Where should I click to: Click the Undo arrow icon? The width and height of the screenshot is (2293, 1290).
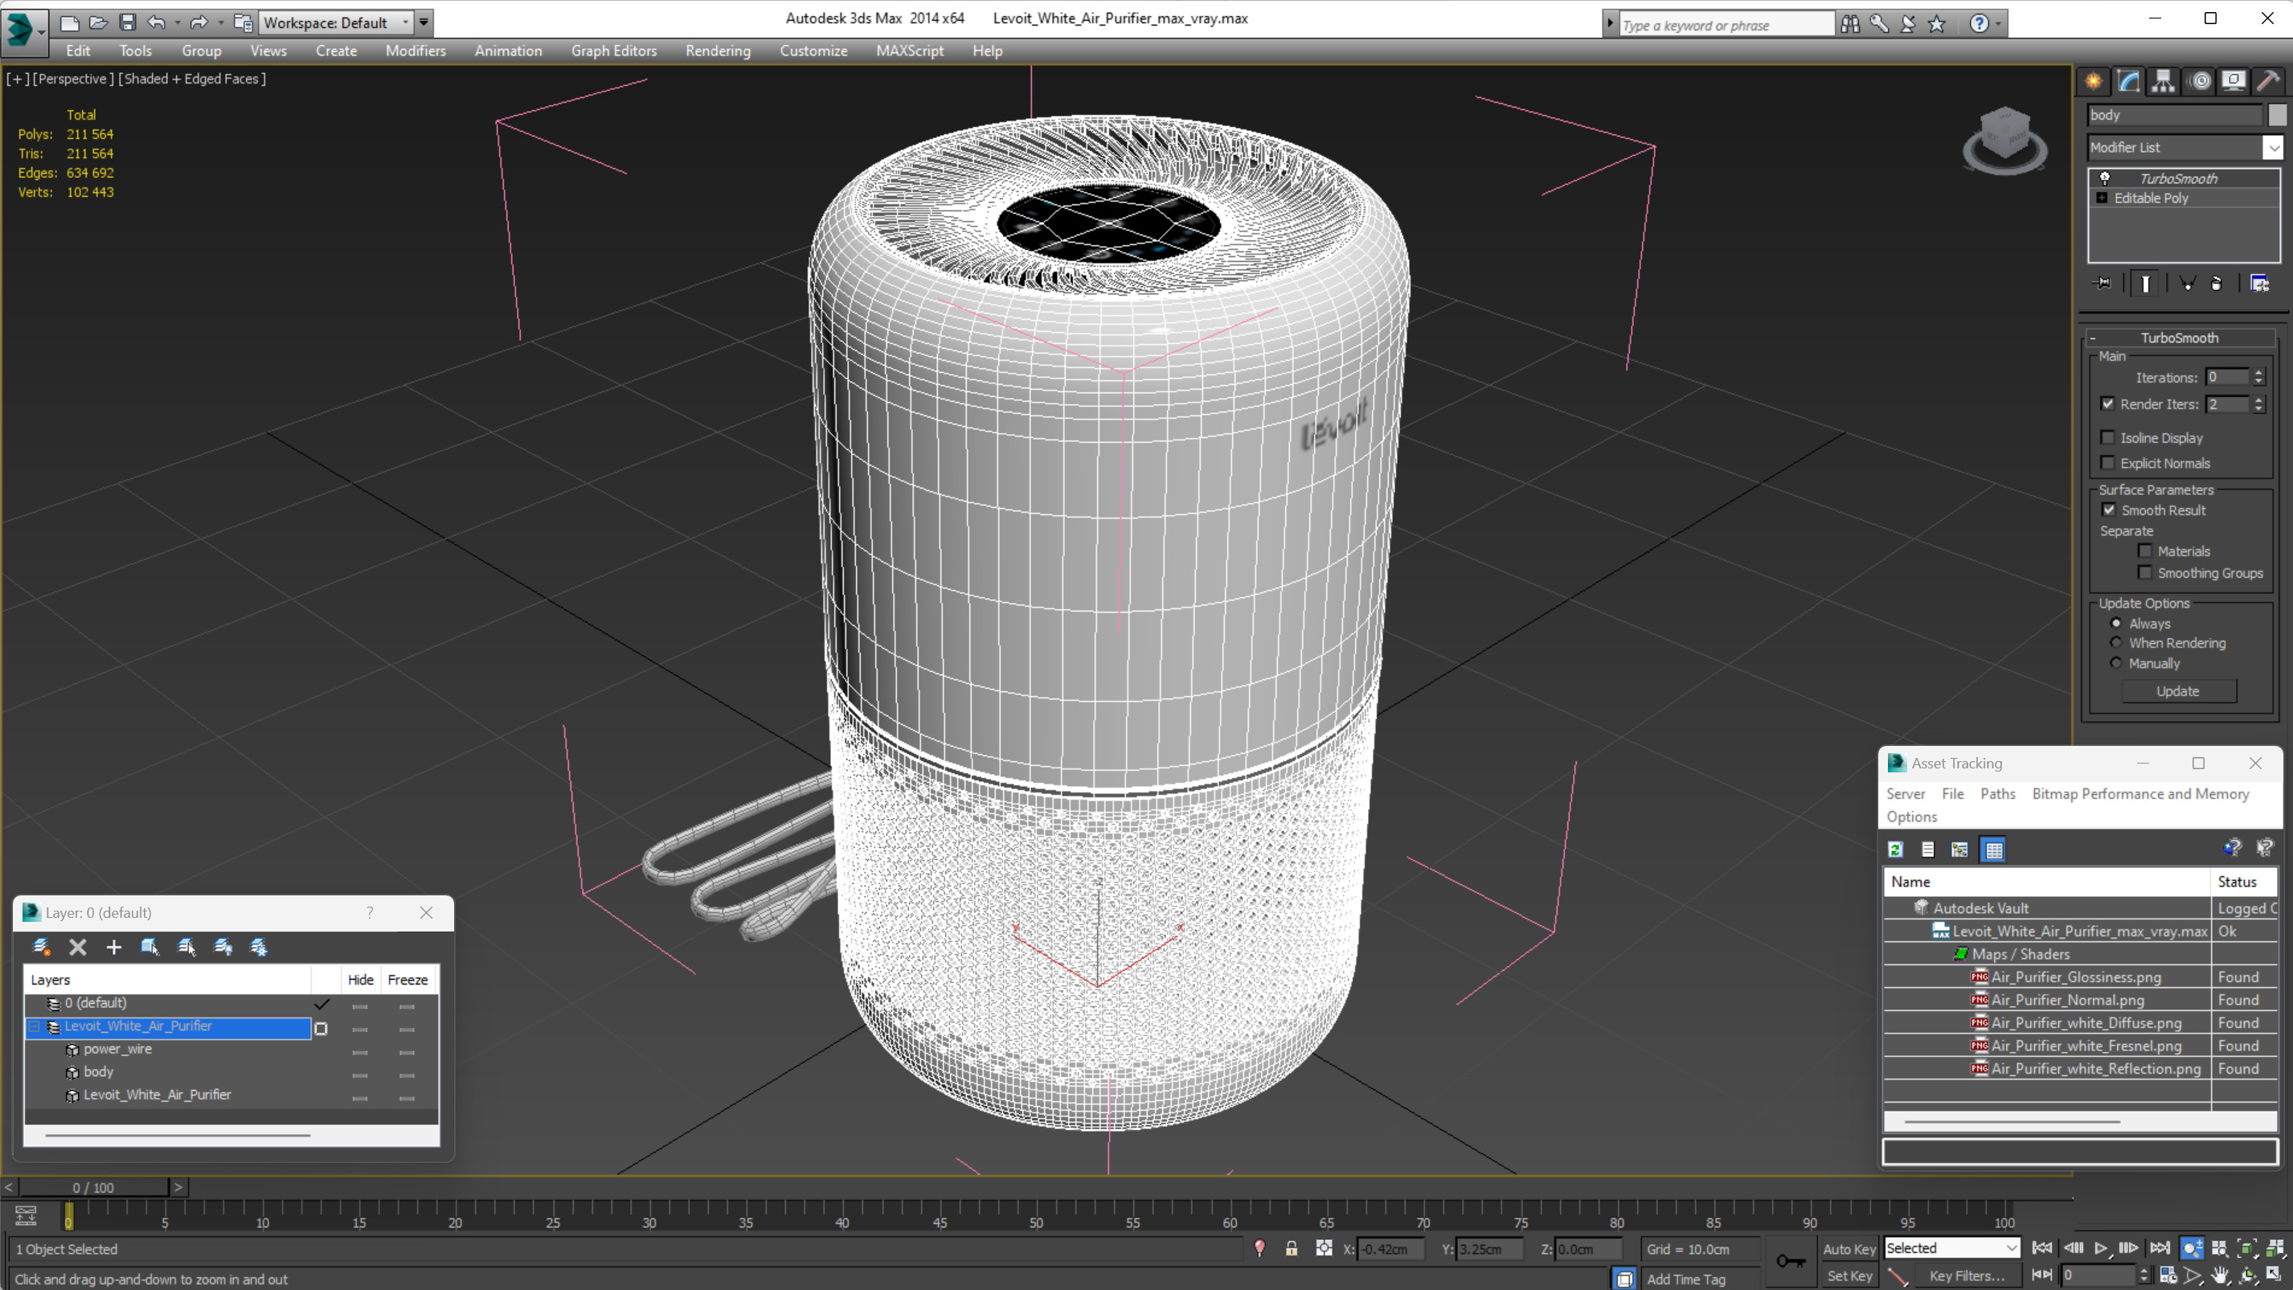[x=156, y=23]
